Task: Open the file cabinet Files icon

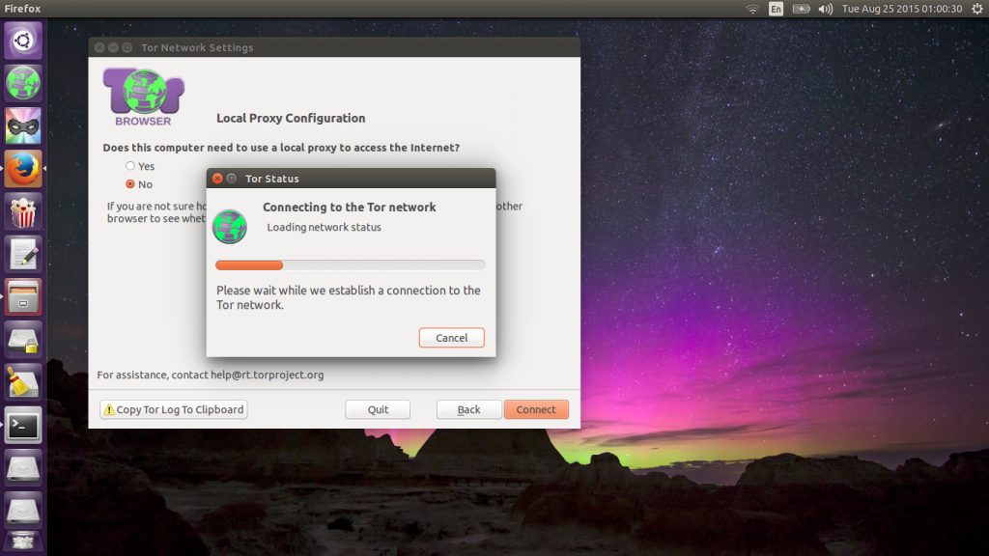Action: (23, 297)
